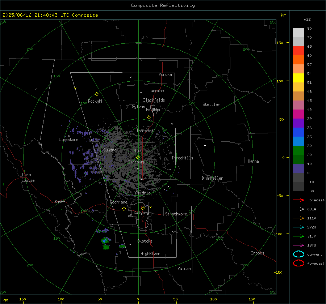Click the Banff label

60,201
